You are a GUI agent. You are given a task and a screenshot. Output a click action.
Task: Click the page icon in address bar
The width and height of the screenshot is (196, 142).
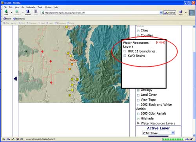click(43, 13)
